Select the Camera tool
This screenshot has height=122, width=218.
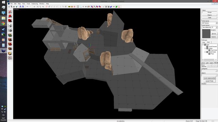point(10,21)
